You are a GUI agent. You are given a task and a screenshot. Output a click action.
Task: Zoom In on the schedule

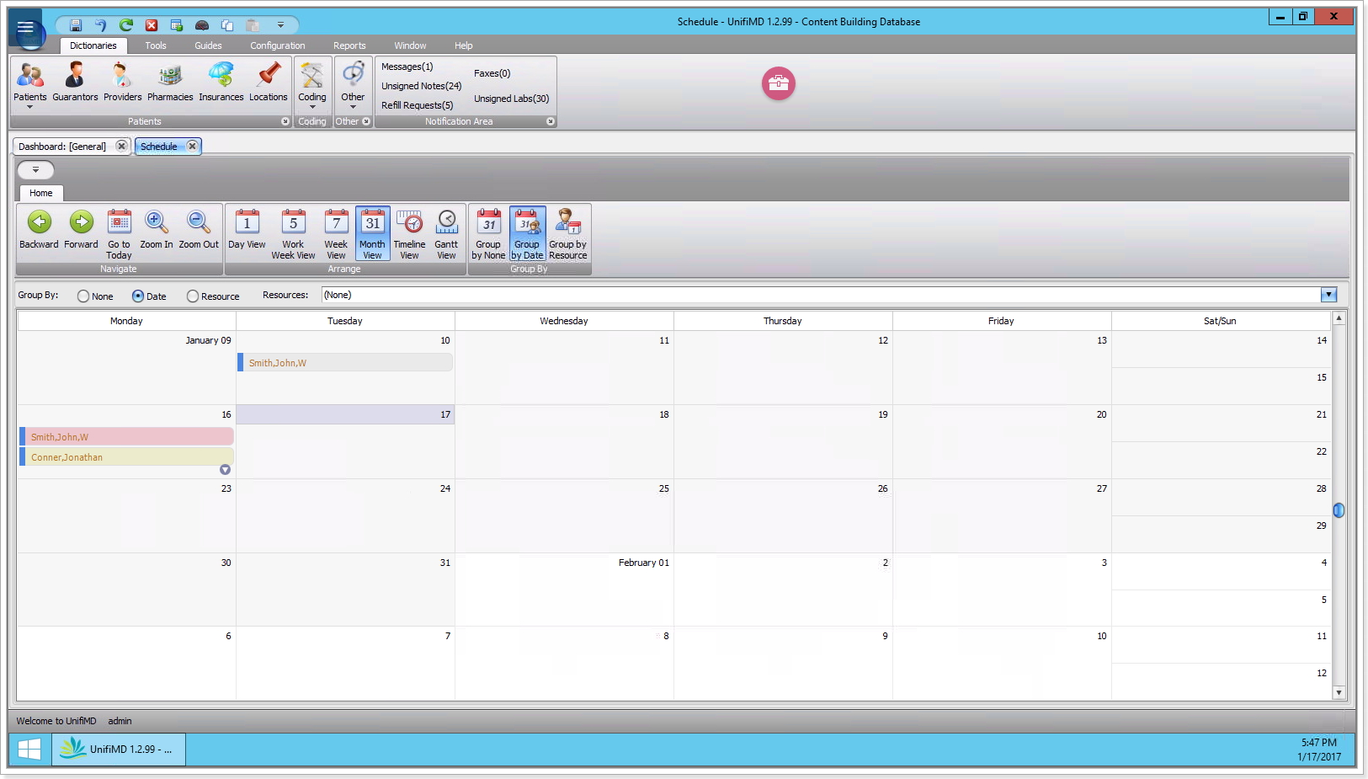coord(157,229)
